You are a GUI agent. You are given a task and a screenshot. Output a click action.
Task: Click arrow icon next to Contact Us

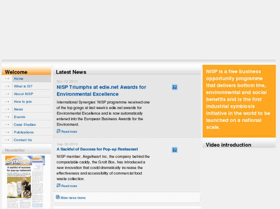(x=7, y=140)
